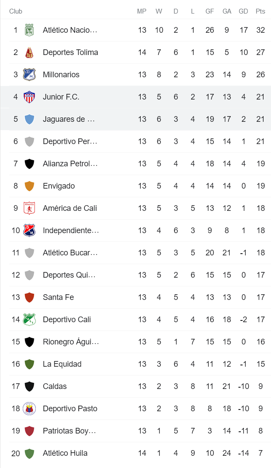Click the Deportivo Cali crest
This screenshot has width=271, height=468.
pos(30,320)
